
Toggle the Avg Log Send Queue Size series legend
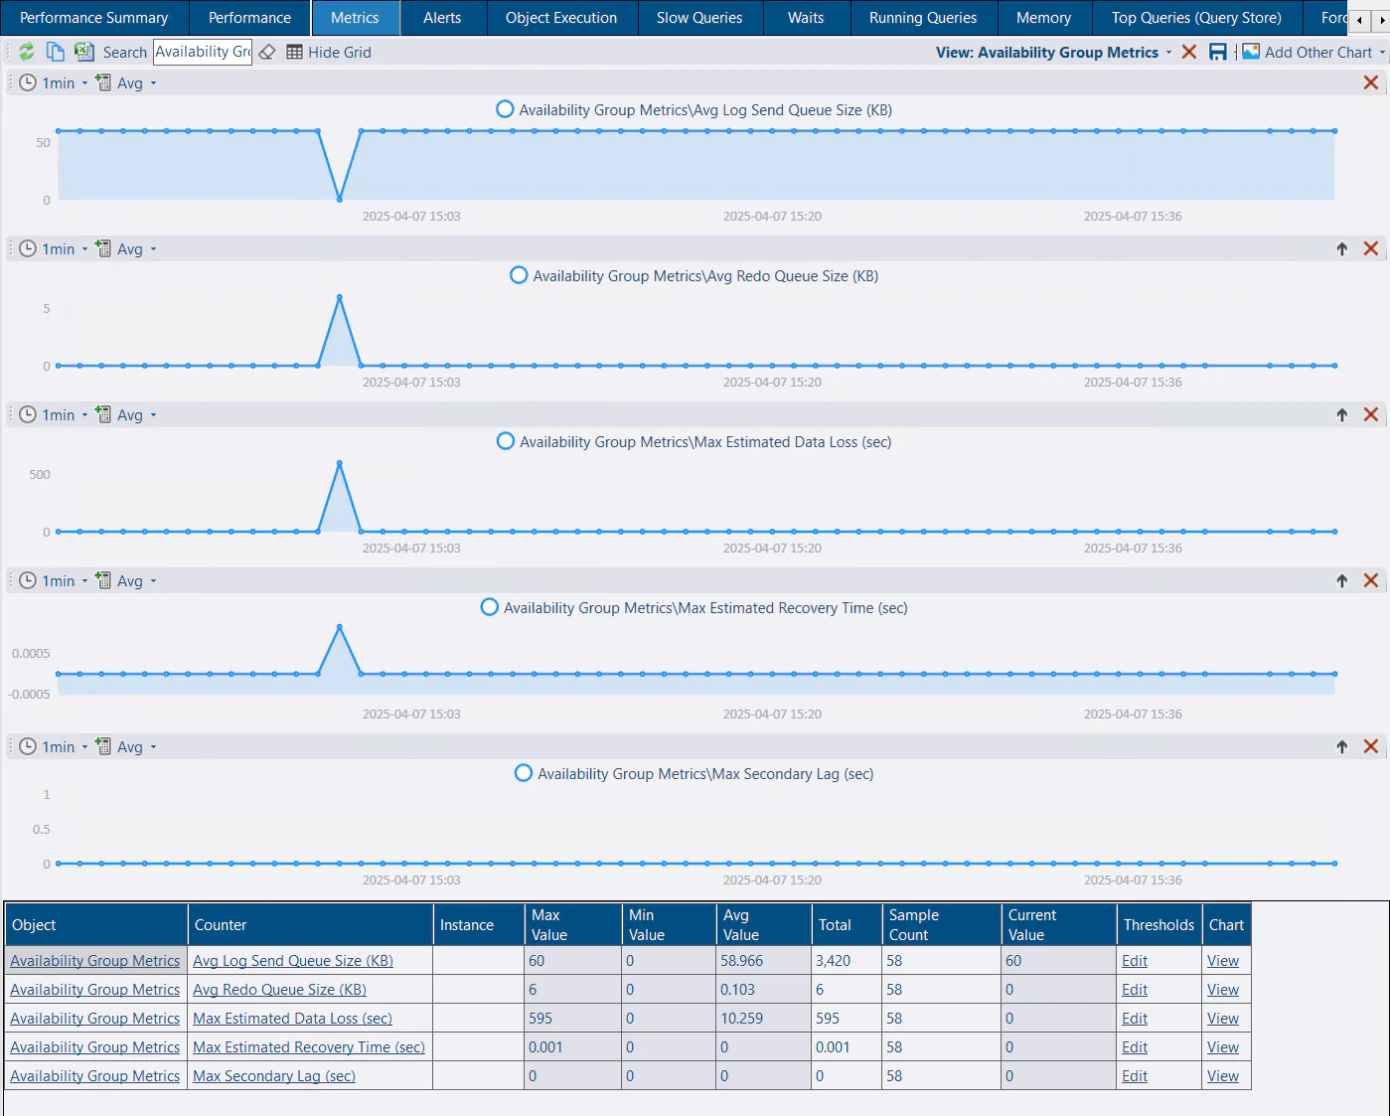(505, 109)
